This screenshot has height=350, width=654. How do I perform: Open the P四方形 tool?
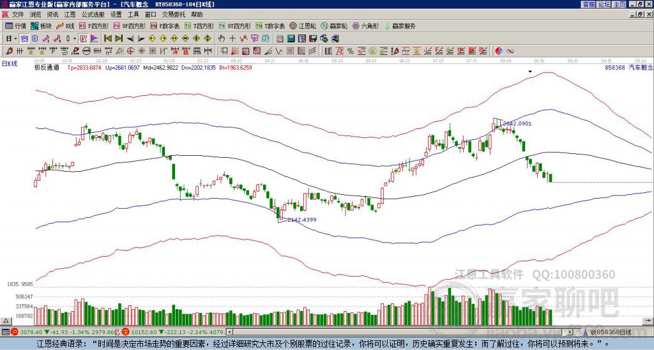pyautogui.click(x=94, y=26)
